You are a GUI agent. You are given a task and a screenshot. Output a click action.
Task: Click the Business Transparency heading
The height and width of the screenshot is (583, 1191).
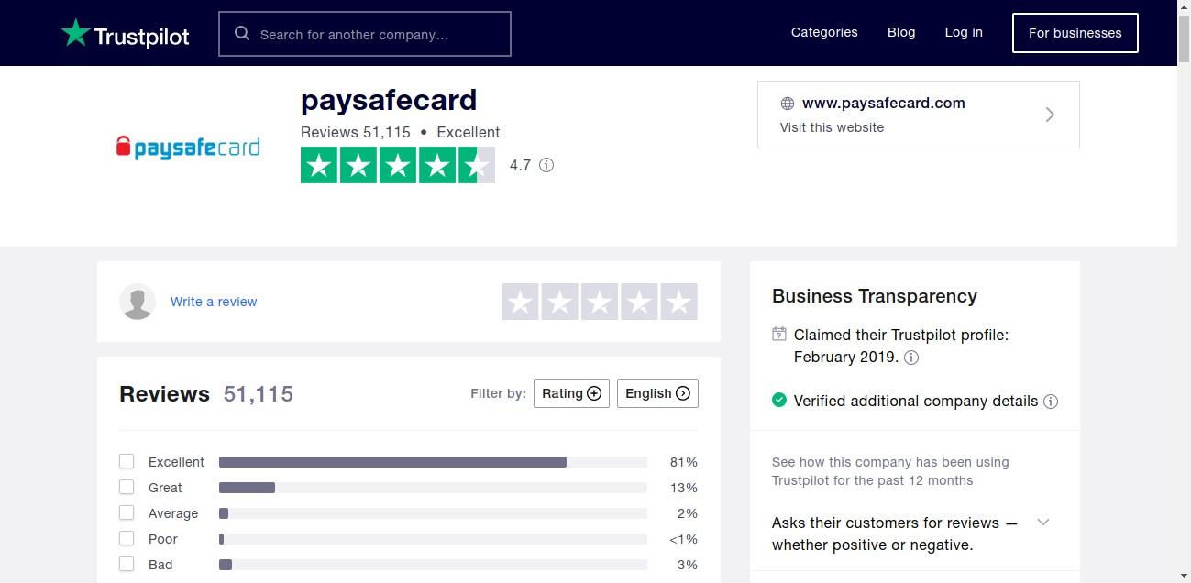(875, 296)
